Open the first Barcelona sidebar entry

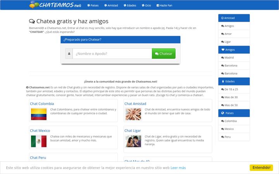click(x=234, y=65)
